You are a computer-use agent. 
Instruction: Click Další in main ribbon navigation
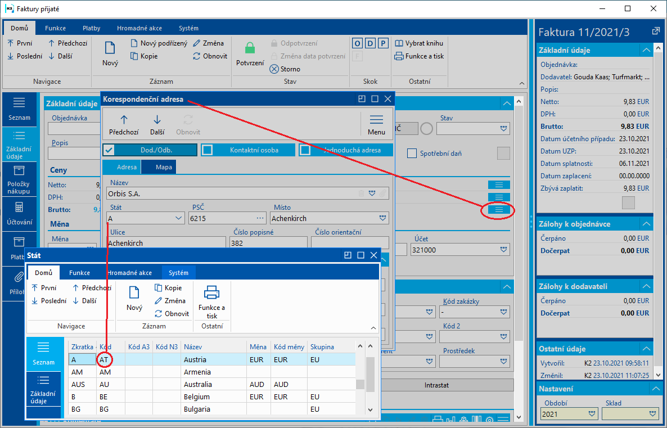pyautogui.click(x=60, y=56)
